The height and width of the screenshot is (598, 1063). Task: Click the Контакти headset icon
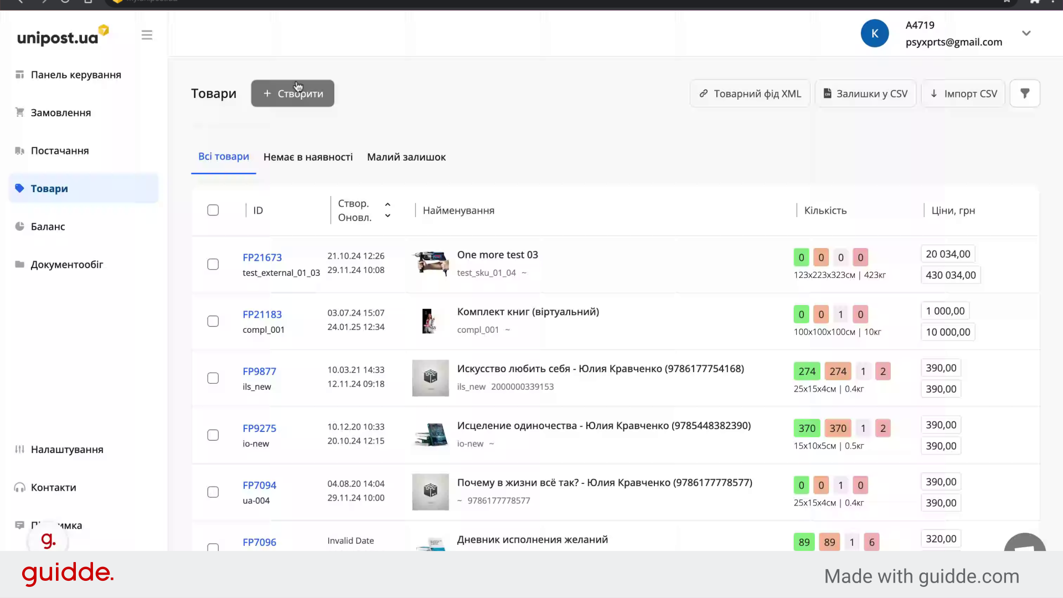[x=20, y=487]
